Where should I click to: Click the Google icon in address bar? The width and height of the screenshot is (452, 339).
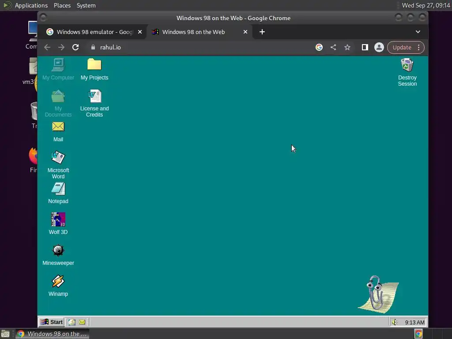319,47
